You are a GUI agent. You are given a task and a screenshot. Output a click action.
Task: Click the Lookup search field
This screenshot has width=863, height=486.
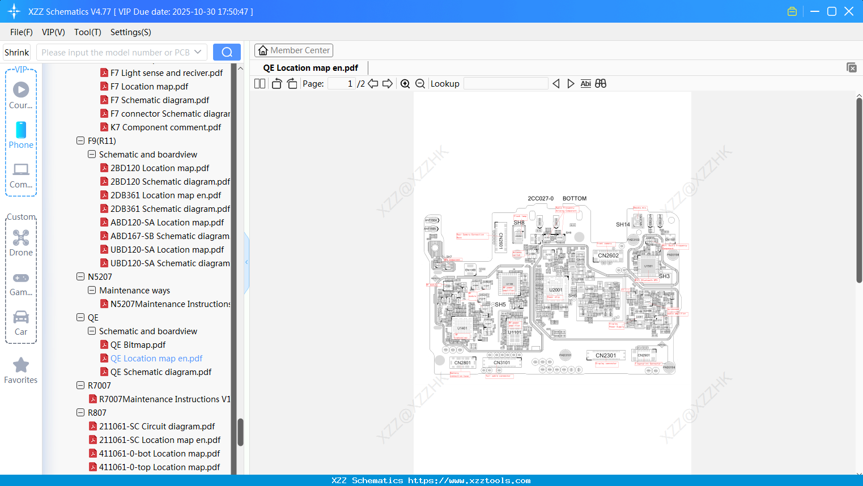tap(506, 84)
